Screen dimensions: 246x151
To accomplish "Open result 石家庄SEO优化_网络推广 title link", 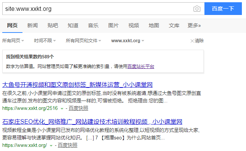I will click(92, 122).
